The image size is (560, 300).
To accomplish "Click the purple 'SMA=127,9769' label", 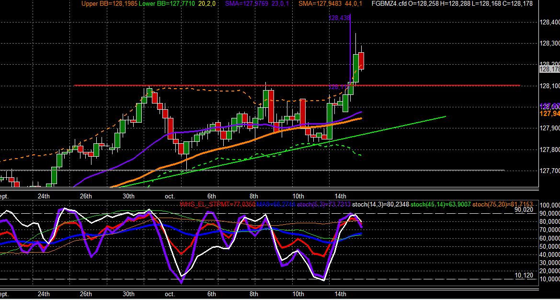I will 245,3.
